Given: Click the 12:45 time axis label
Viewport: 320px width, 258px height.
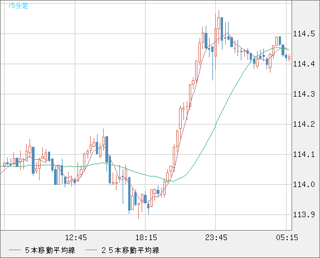Looking at the screenshot, I should point(76,237).
